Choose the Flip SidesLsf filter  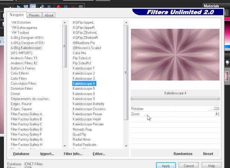tap(82, 58)
